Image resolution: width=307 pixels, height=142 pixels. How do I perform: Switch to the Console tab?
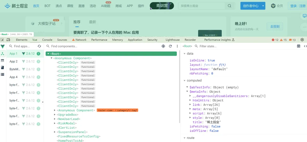47,40
